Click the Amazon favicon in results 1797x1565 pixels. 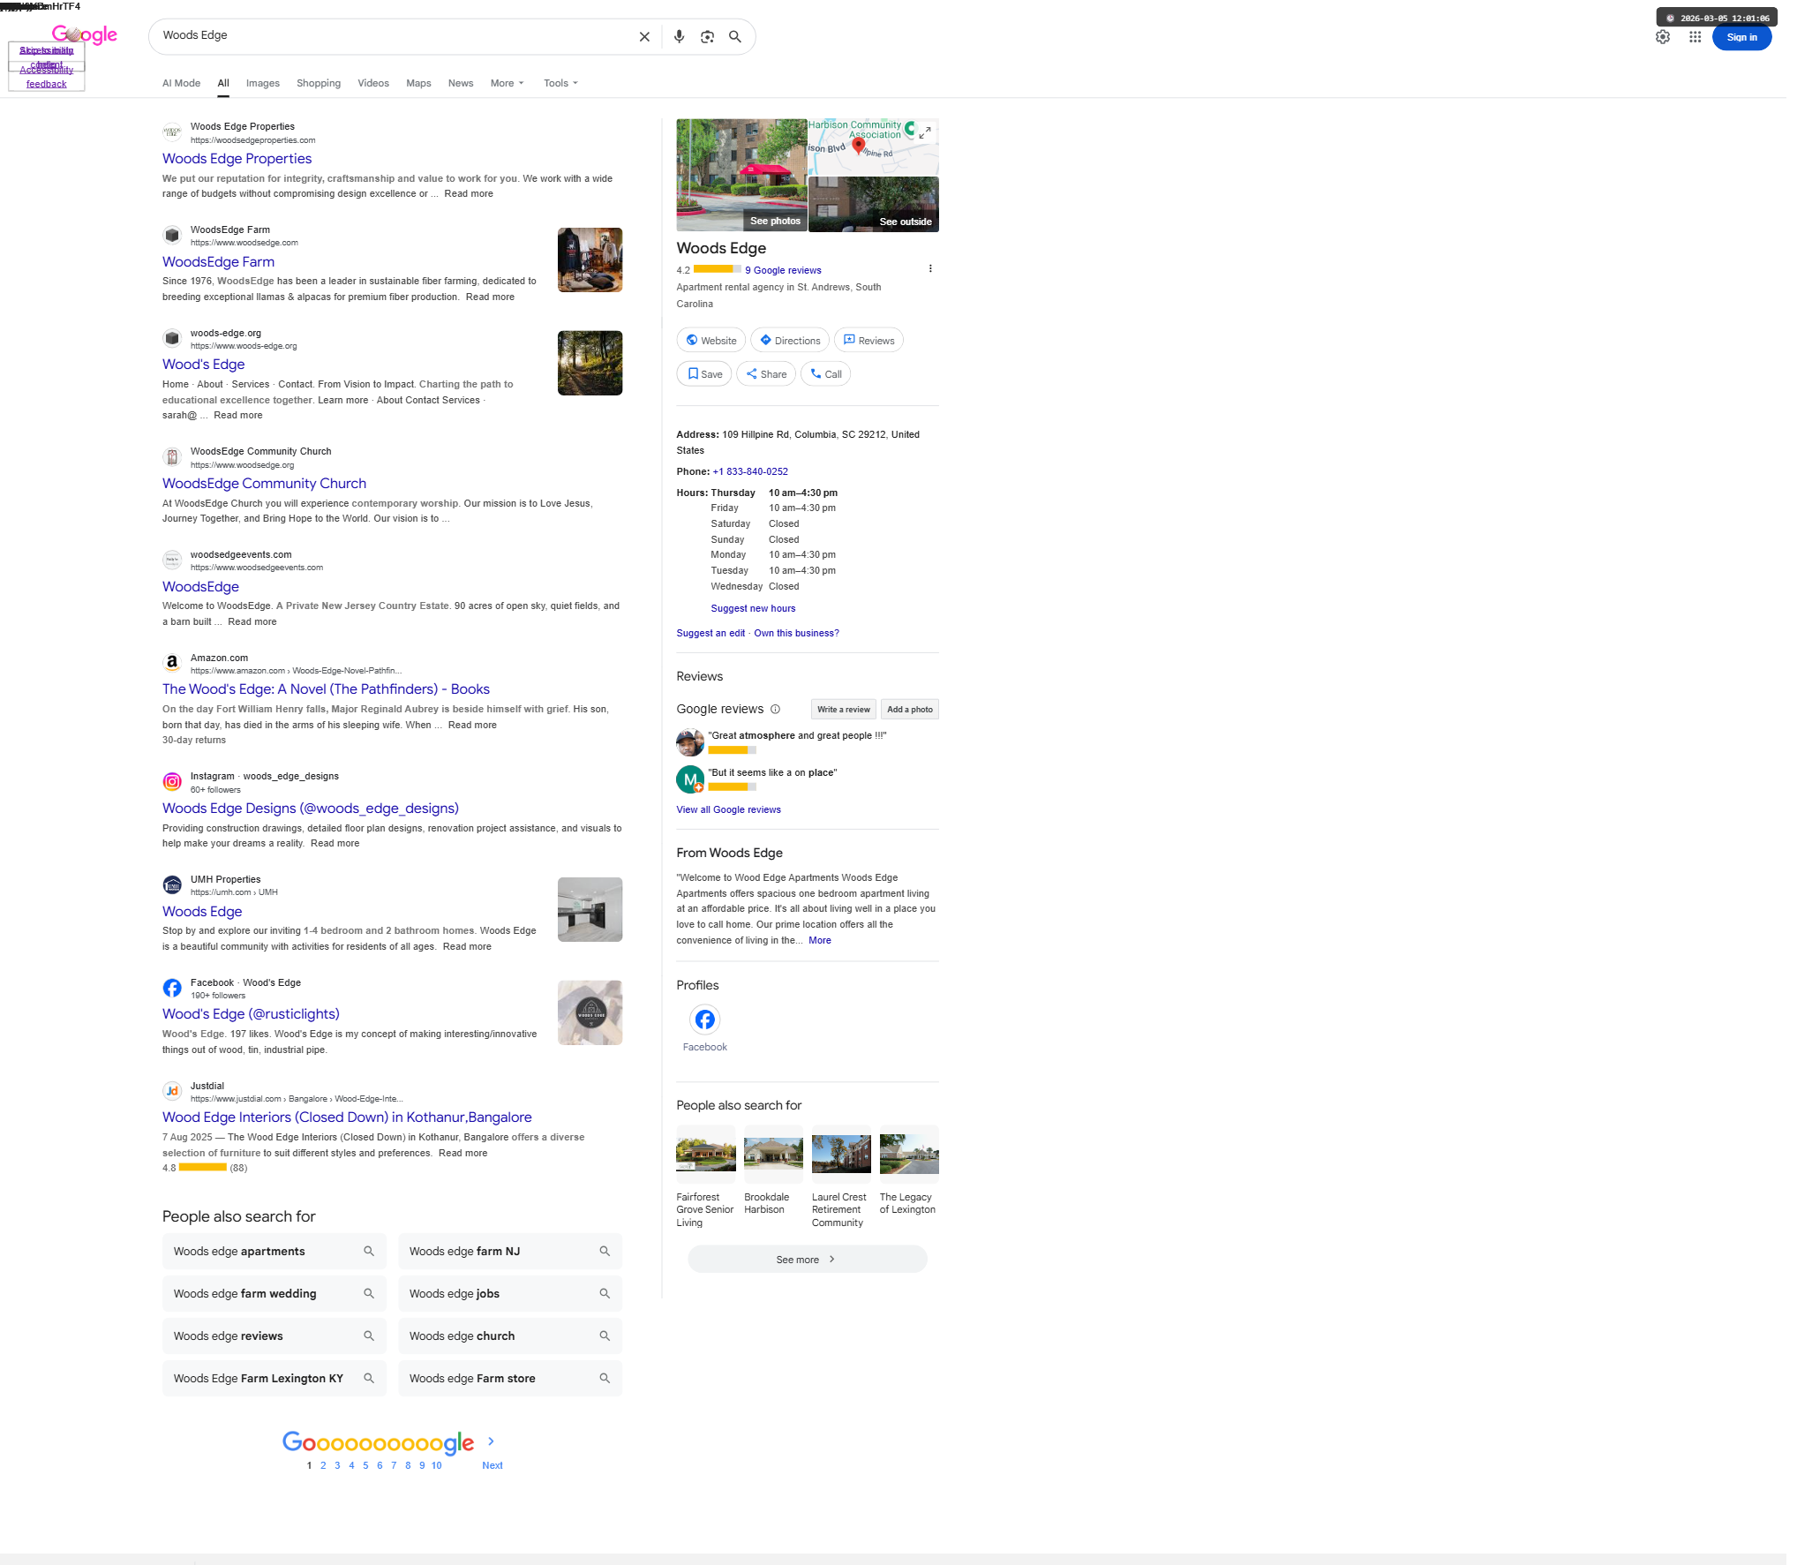coord(172,663)
